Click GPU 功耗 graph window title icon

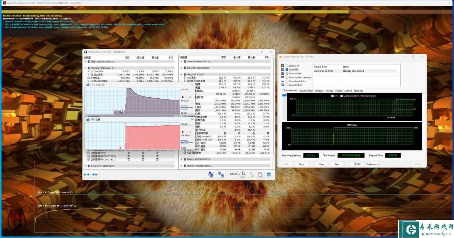(x=87, y=119)
